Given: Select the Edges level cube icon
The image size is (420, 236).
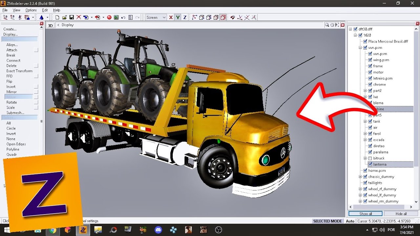Looking at the screenshot, I should click(x=201, y=17).
